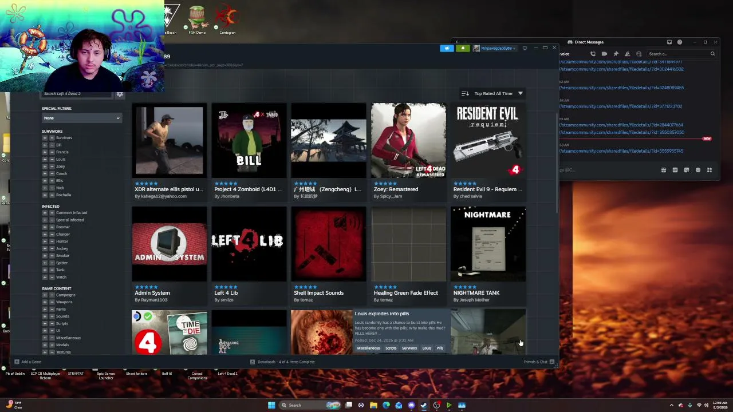Include the Campaigns tag filter
This screenshot has width=733, height=412.
tap(45, 295)
